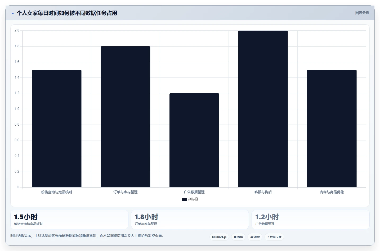Select the 内容与商品优化 bar
380x251 pixels.
click(332, 129)
